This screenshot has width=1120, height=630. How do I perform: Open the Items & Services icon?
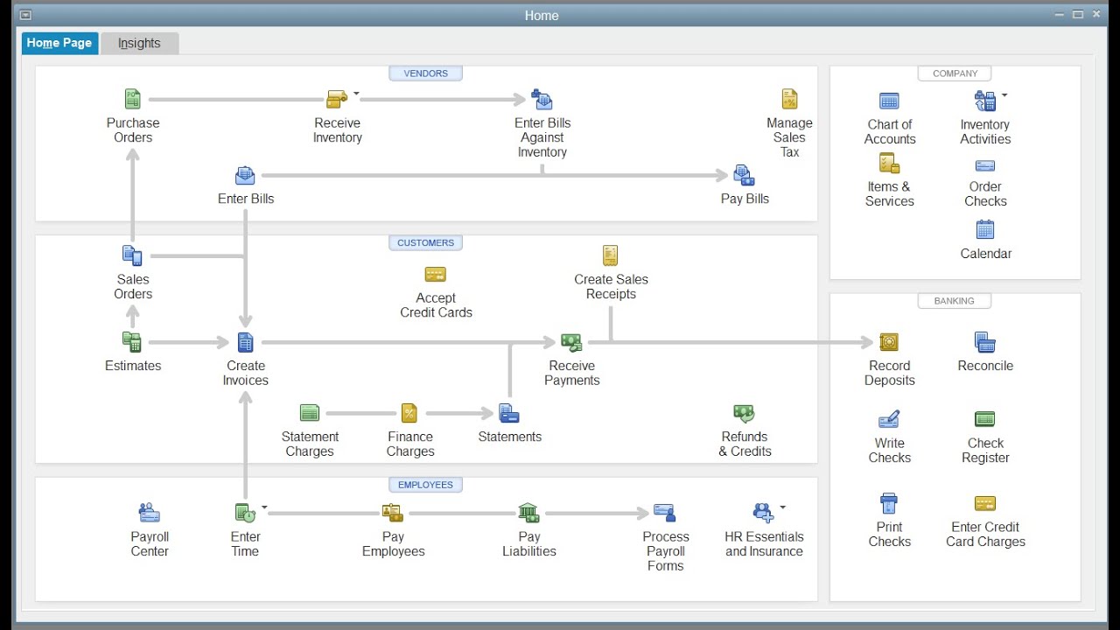coord(889,164)
